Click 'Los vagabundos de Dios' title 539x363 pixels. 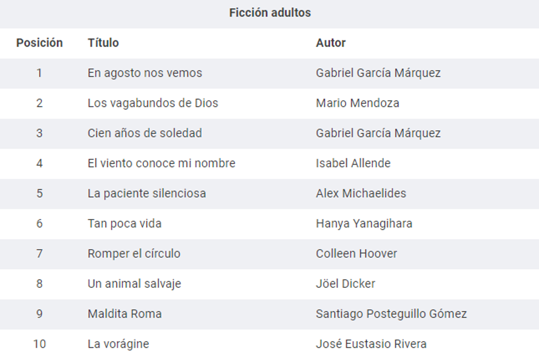pos(153,103)
